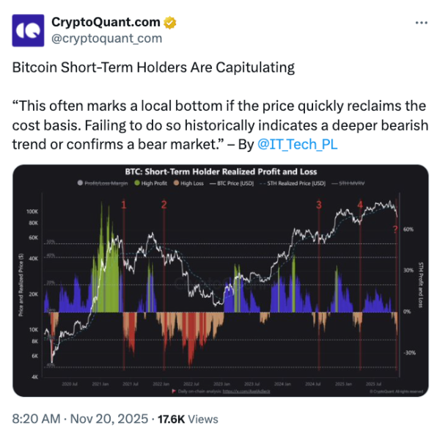Click the CryptoQuant profile avatar
This screenshot has height=438, width=440.
[29, 32]
